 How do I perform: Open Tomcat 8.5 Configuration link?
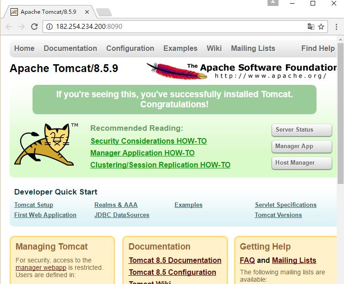point(172,272)
